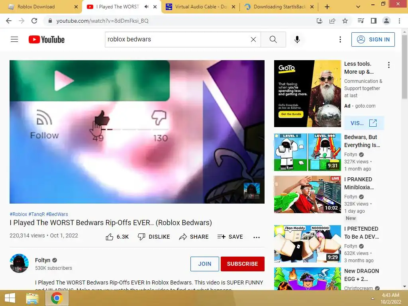Viewport: 408px width, 306px height.
Task: Click the SUBSCRIBE button
Action: point(243,264)
